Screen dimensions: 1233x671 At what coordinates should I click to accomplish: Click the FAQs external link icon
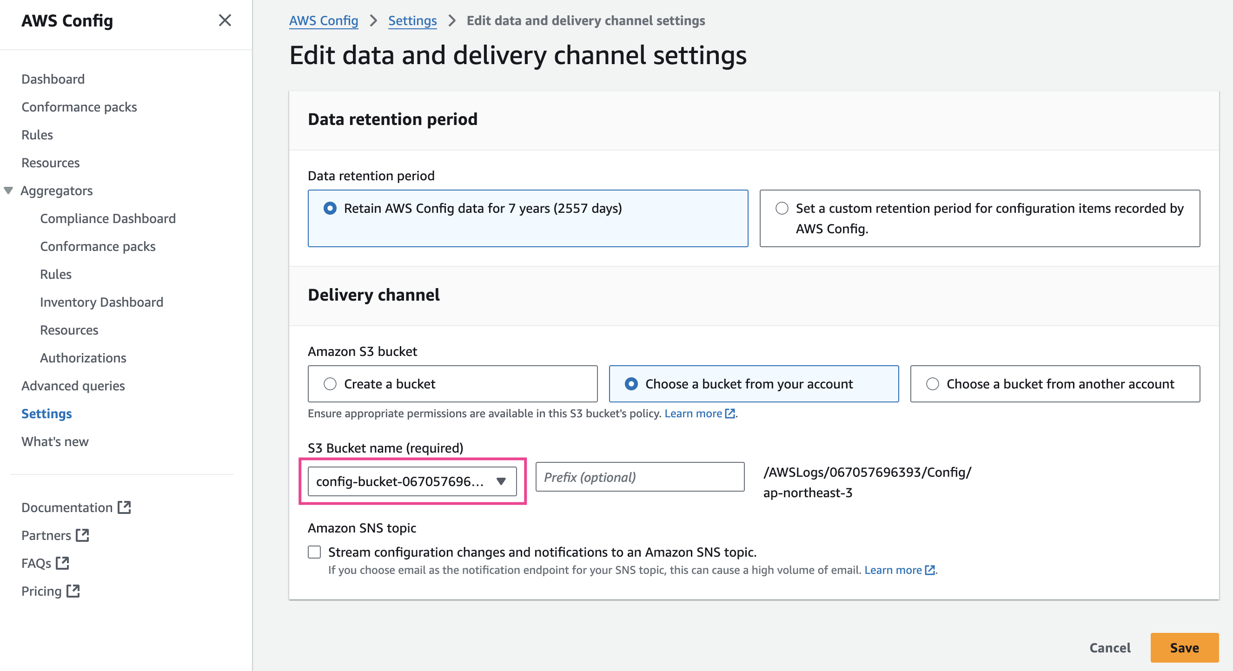click(63, 563)
